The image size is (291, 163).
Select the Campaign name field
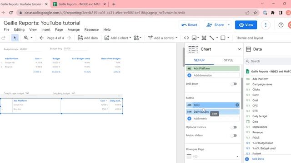(x=262, y=84)
